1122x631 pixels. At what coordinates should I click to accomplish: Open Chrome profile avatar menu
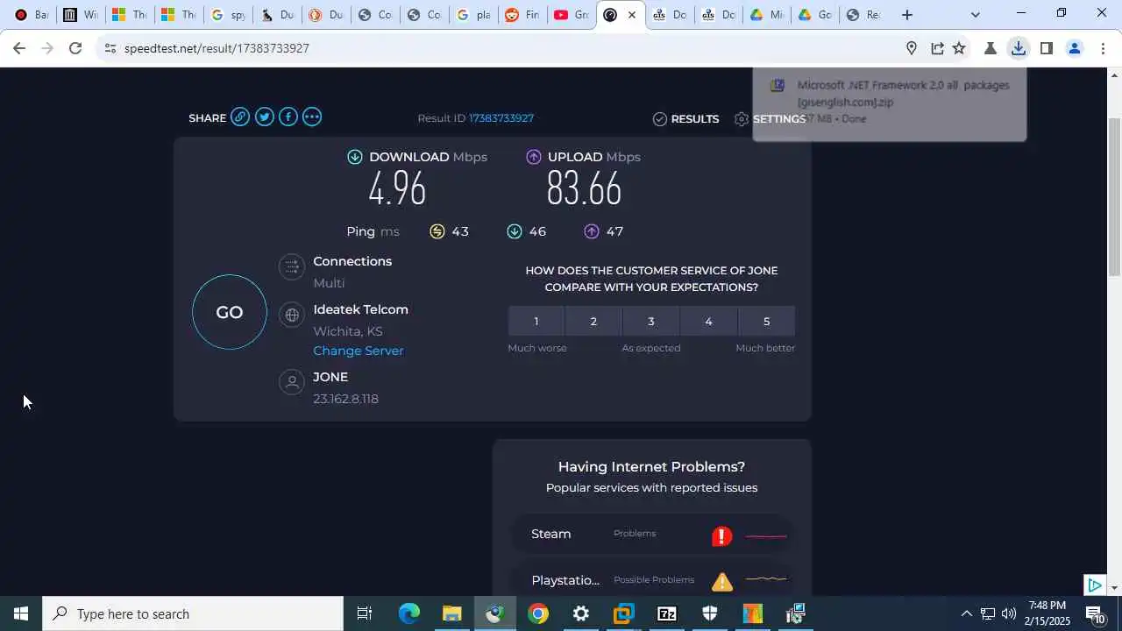[1074, 48]
